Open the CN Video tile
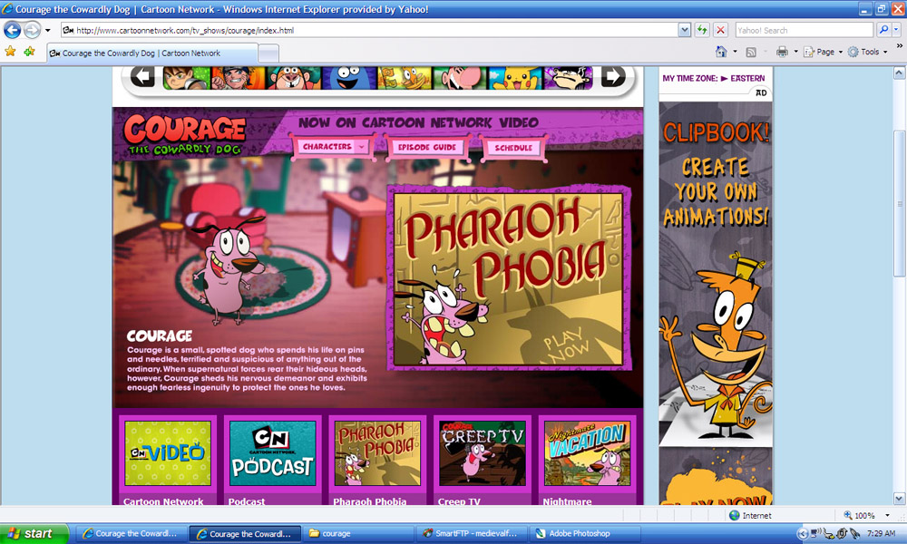Screen dimensions: 907x544 168,453
